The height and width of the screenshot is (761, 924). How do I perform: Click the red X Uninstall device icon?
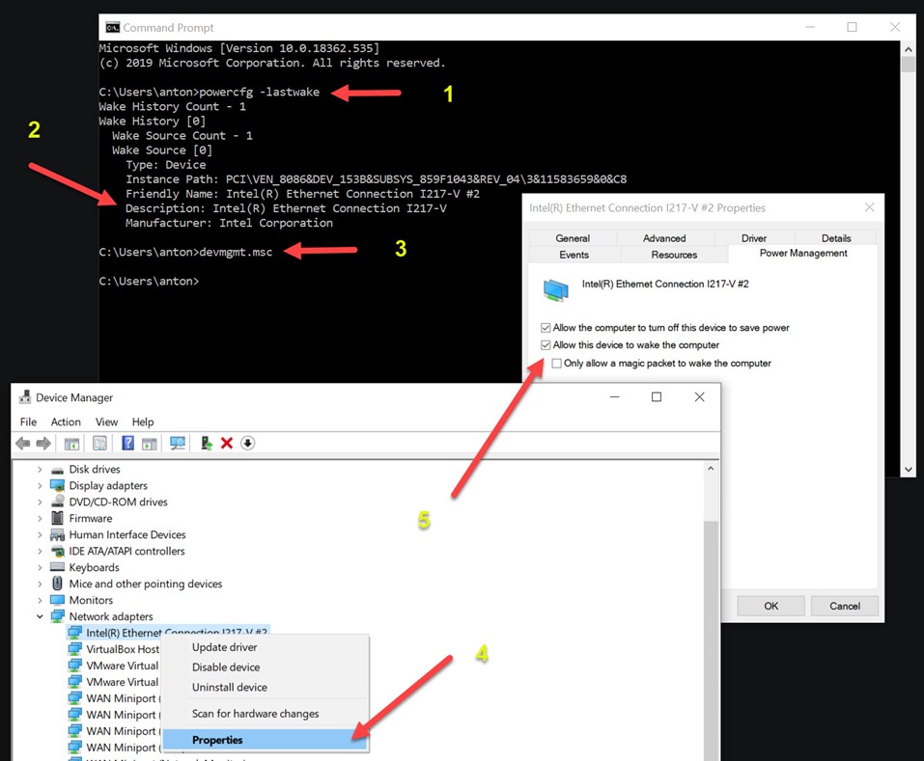tap(227, 444)
